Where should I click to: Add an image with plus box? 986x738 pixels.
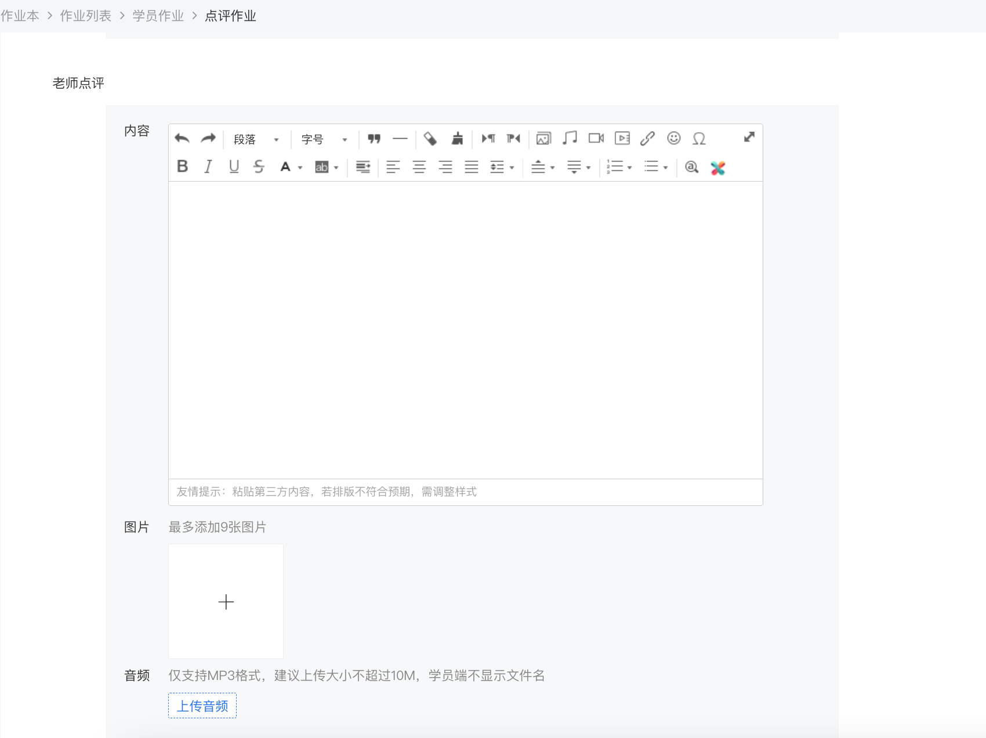[226, 601]
